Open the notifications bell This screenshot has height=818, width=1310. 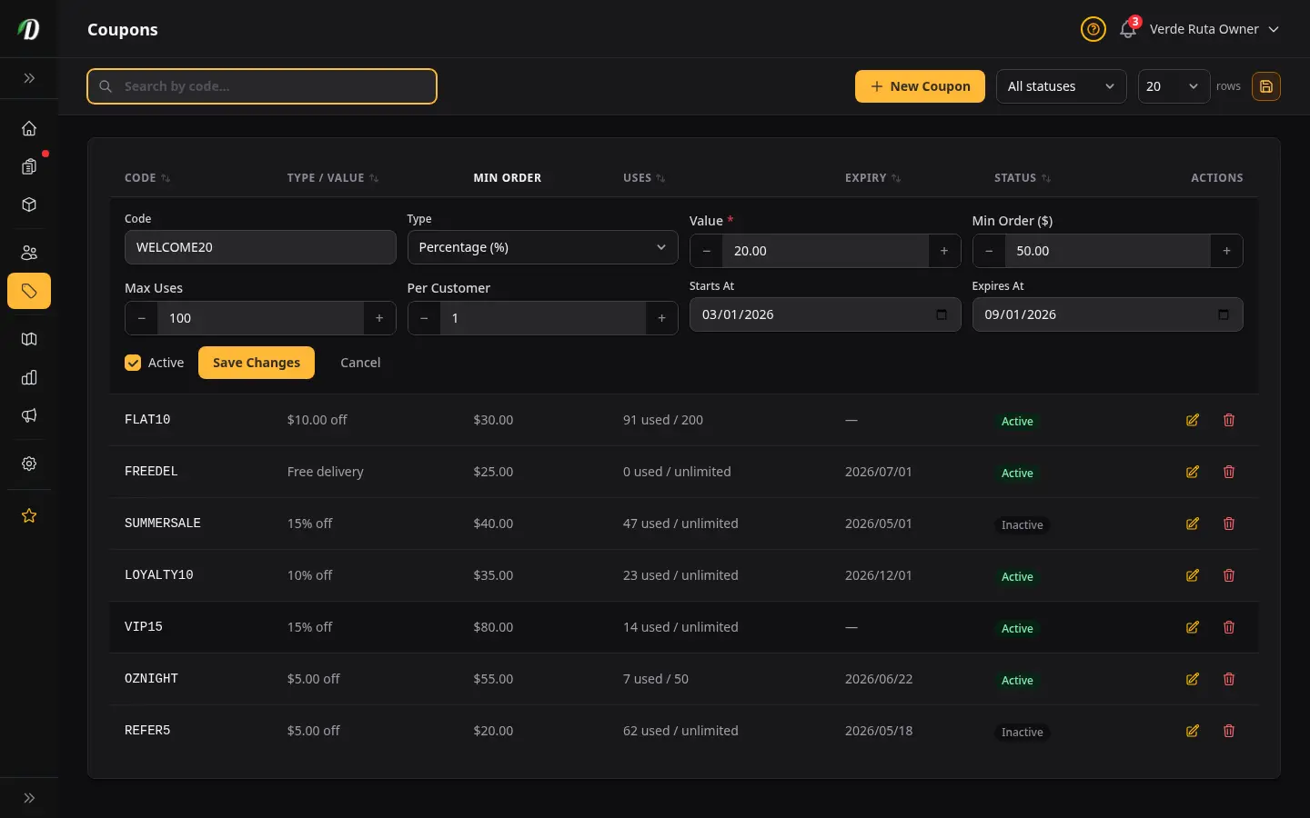click(x=1128, y=29)
